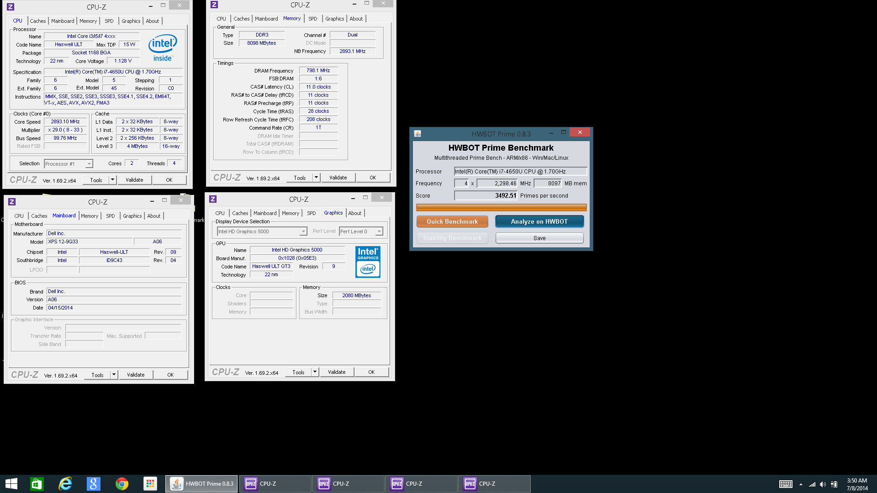
Task: Activate first CPU-Z taskbar item
Action: click(275, 484)
